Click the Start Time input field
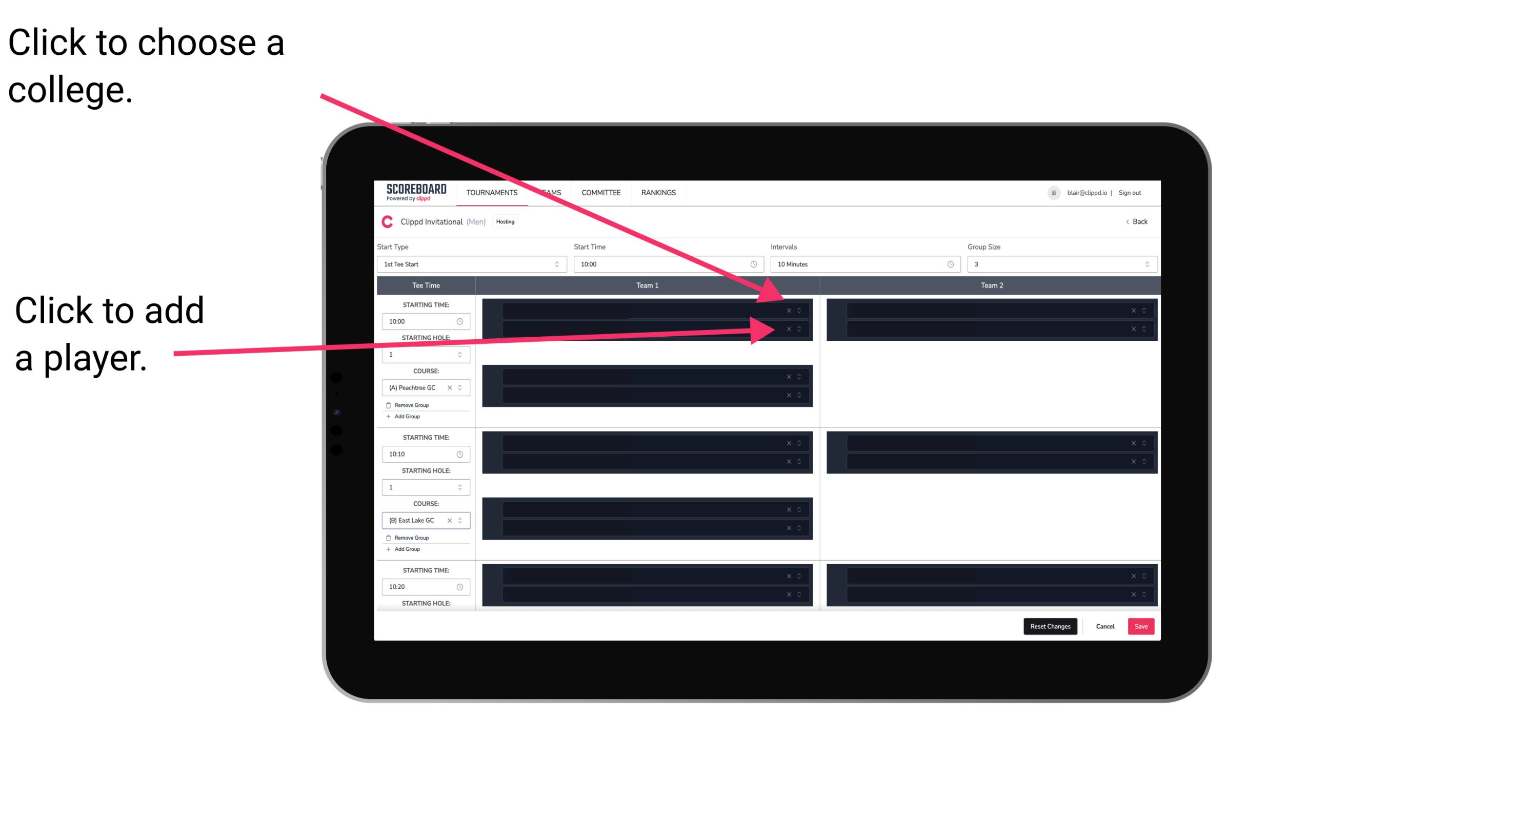1529x822 pixels. point(669,263)
